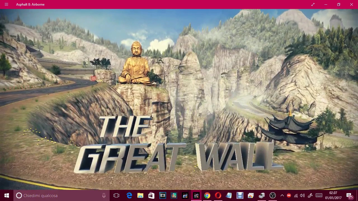The height and width of the screenshot is (201, 358).
Task: Click the Cortana search box 'Chiedimi qualcosa'
Action: point(61,196)
